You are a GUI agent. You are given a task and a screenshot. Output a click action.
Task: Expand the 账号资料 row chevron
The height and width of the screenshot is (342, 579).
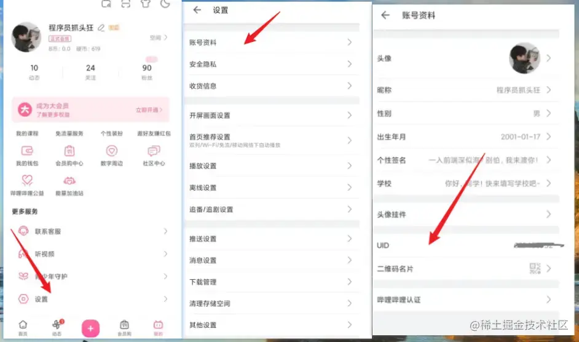coord(349,42)
